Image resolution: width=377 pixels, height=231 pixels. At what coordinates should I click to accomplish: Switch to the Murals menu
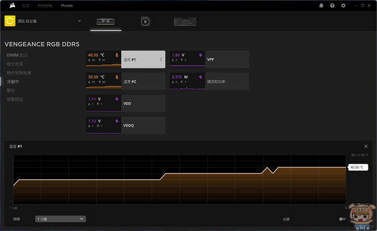tap(67, 5)
